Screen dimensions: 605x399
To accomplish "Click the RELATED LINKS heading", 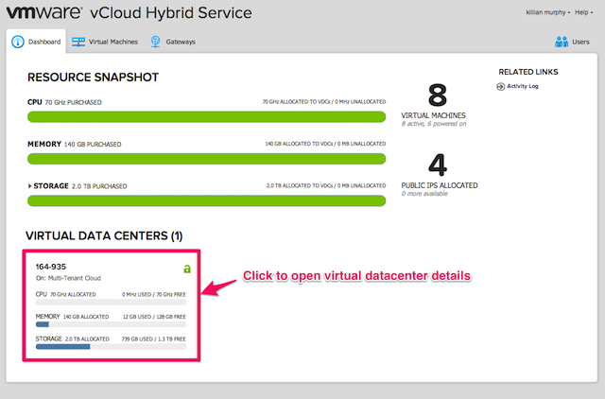I will pyautogui.click(x=528, y=72).
